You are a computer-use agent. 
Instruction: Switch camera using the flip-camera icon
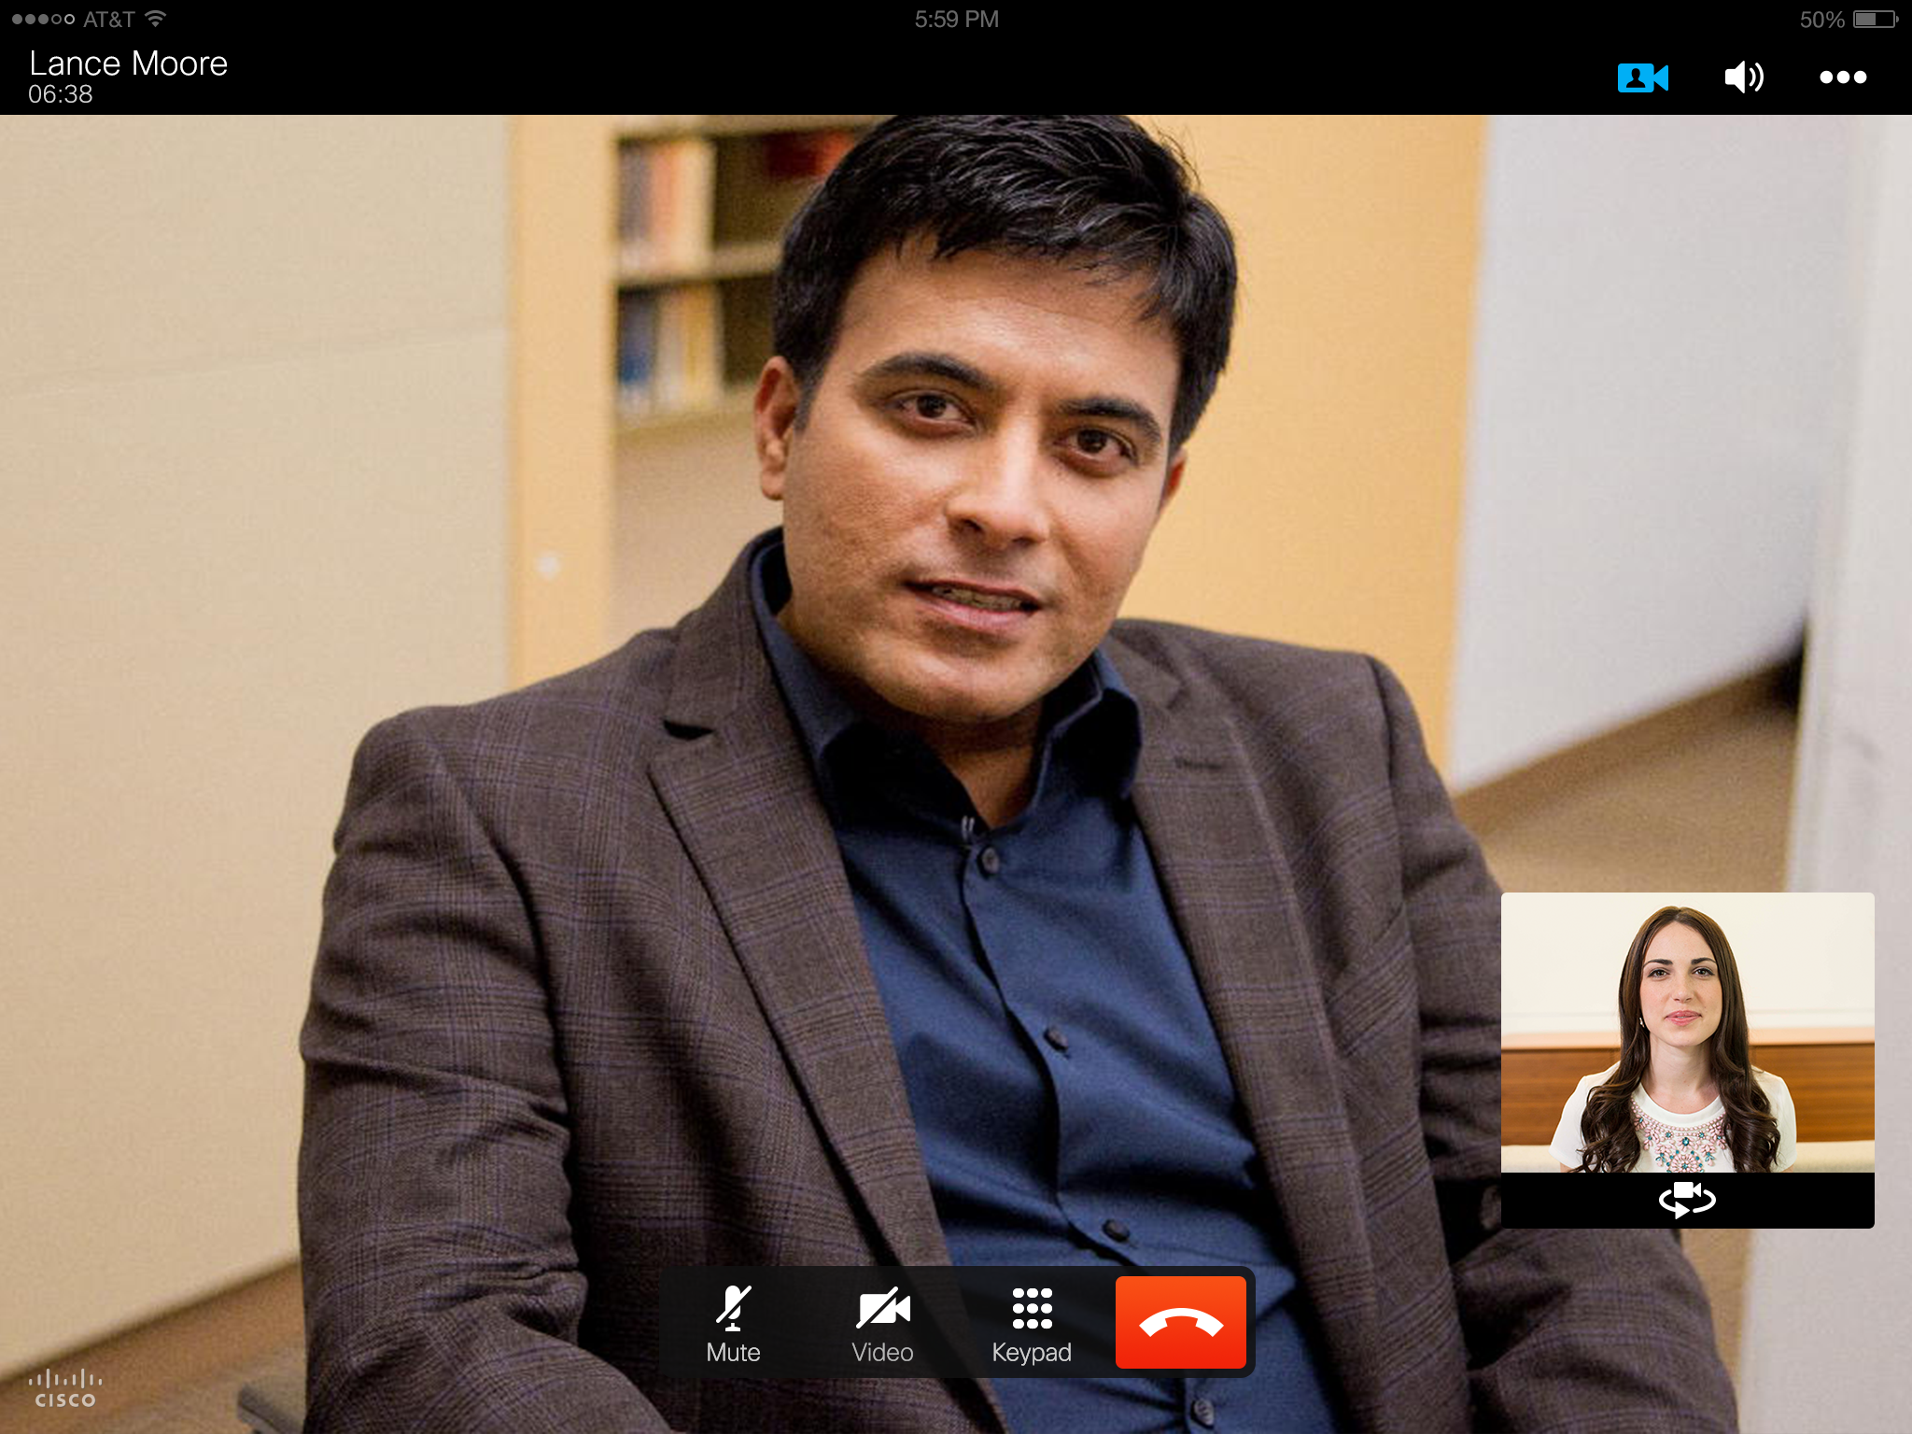coord(1687,1200)
